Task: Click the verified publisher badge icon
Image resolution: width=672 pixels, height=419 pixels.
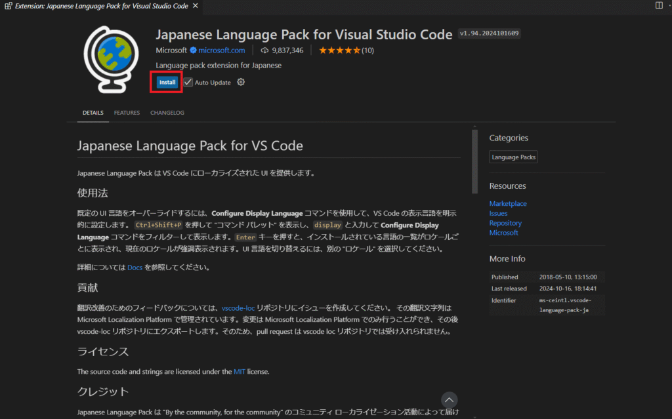Action: coord(194,50)
